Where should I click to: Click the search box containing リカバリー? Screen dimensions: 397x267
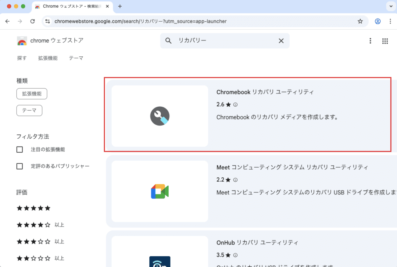(224, 41)
